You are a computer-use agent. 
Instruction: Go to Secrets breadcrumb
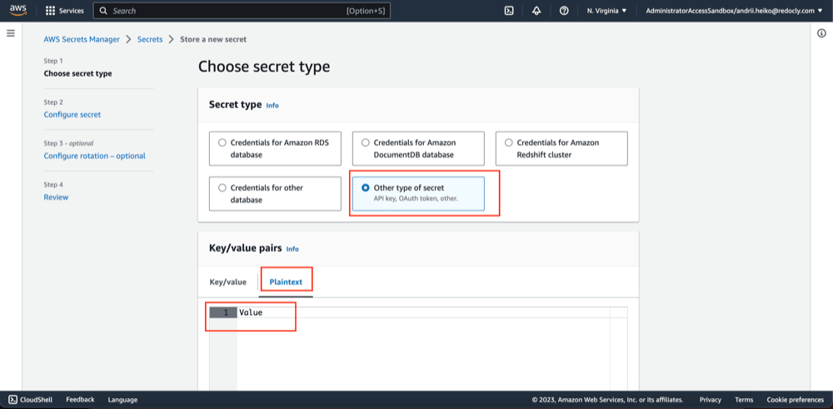pos(150,39)
